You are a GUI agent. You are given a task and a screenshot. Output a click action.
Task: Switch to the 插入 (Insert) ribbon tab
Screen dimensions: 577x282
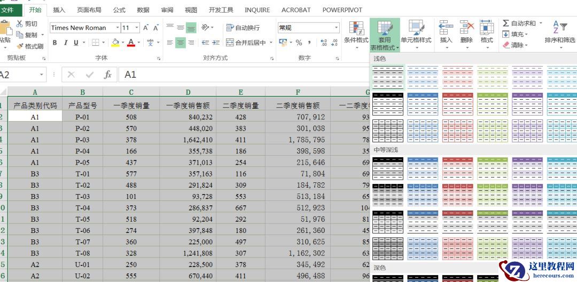[x=59, y=10]
